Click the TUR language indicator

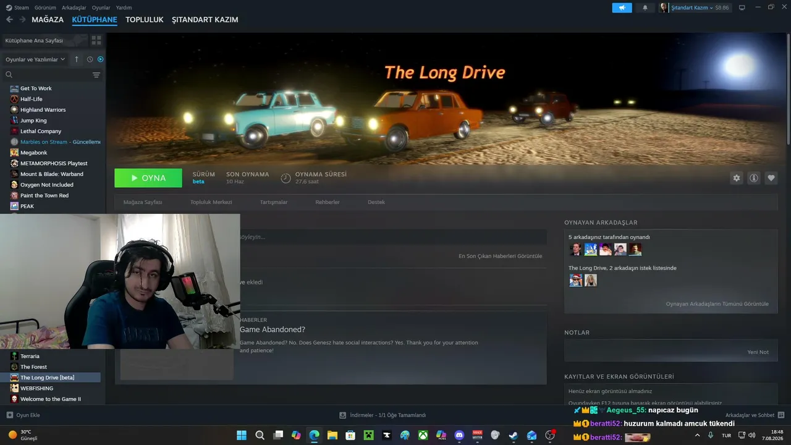coord(727,435)
